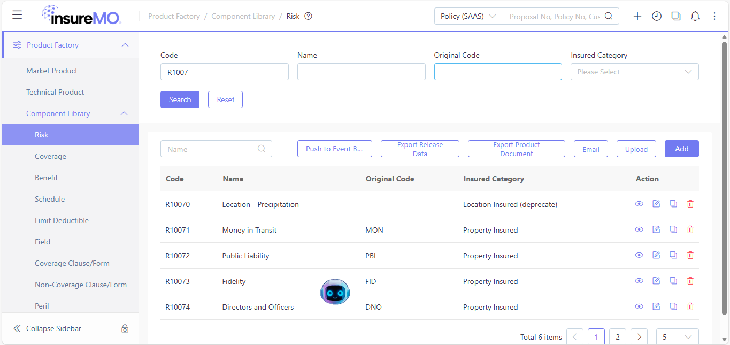The height and width of the screenshot is (345, 730).
Task: Click the sidebar lock icon
Action: point(125,328)
